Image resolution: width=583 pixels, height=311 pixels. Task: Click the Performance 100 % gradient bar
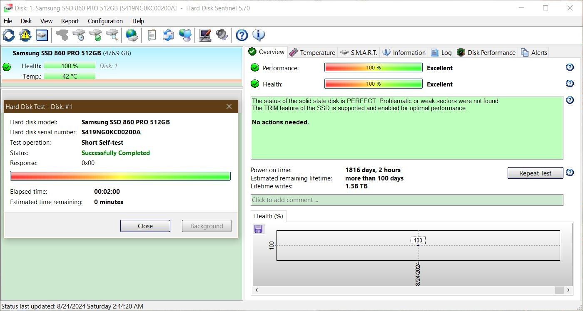coord(374,67)
